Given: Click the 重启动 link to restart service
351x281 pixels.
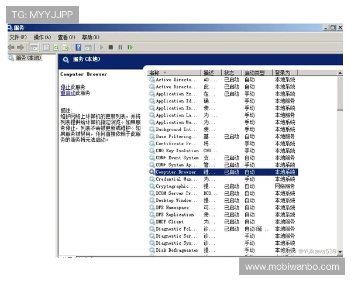Looking at the screenshot, I should pos(68,93).
